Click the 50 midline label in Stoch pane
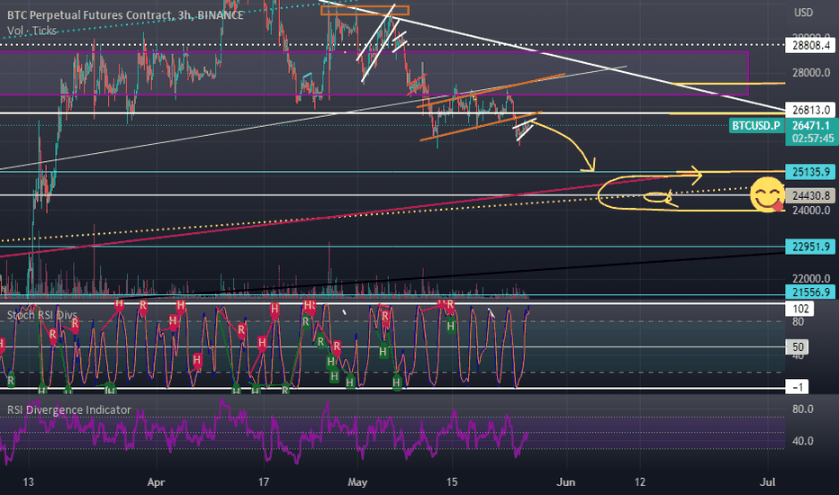The image size is (839, 495). (x=798, y=346)
